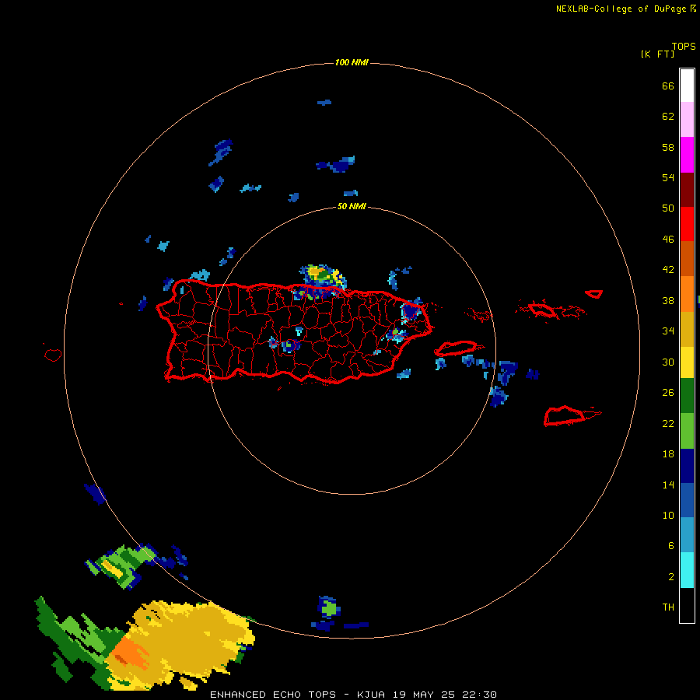Select the magenta legend swatch
700x700 pixels.
click(687, 155)
